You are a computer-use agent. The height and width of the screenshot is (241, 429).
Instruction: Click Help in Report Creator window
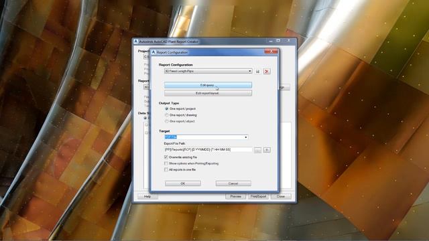click(x=147, y=196)
